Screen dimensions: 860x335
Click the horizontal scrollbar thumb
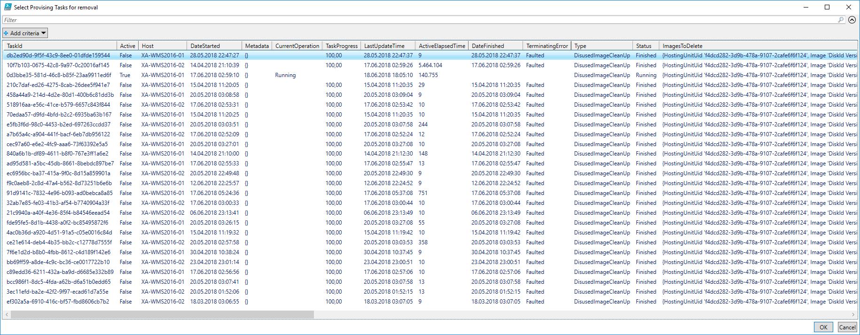point(162,314)
